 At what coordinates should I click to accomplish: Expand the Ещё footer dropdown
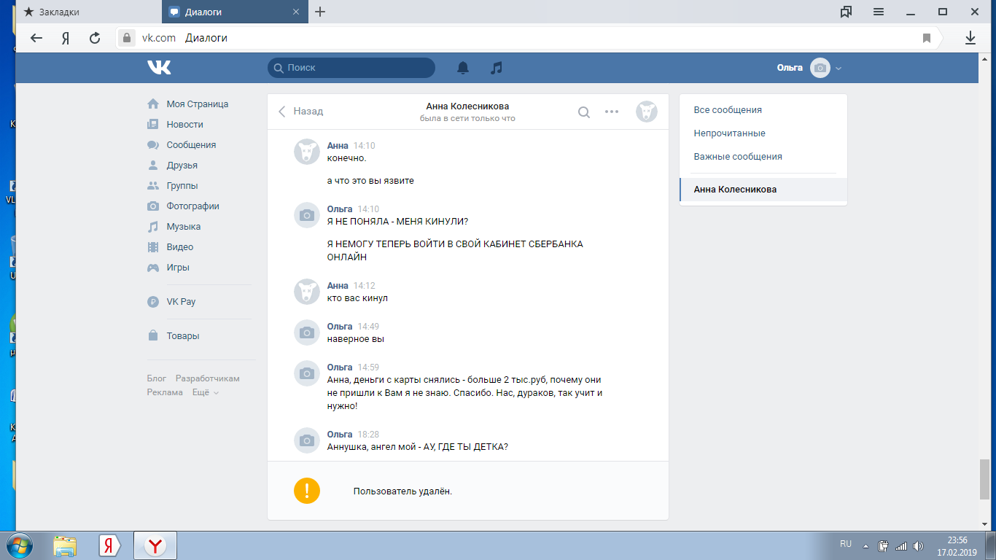click(205, 392)
